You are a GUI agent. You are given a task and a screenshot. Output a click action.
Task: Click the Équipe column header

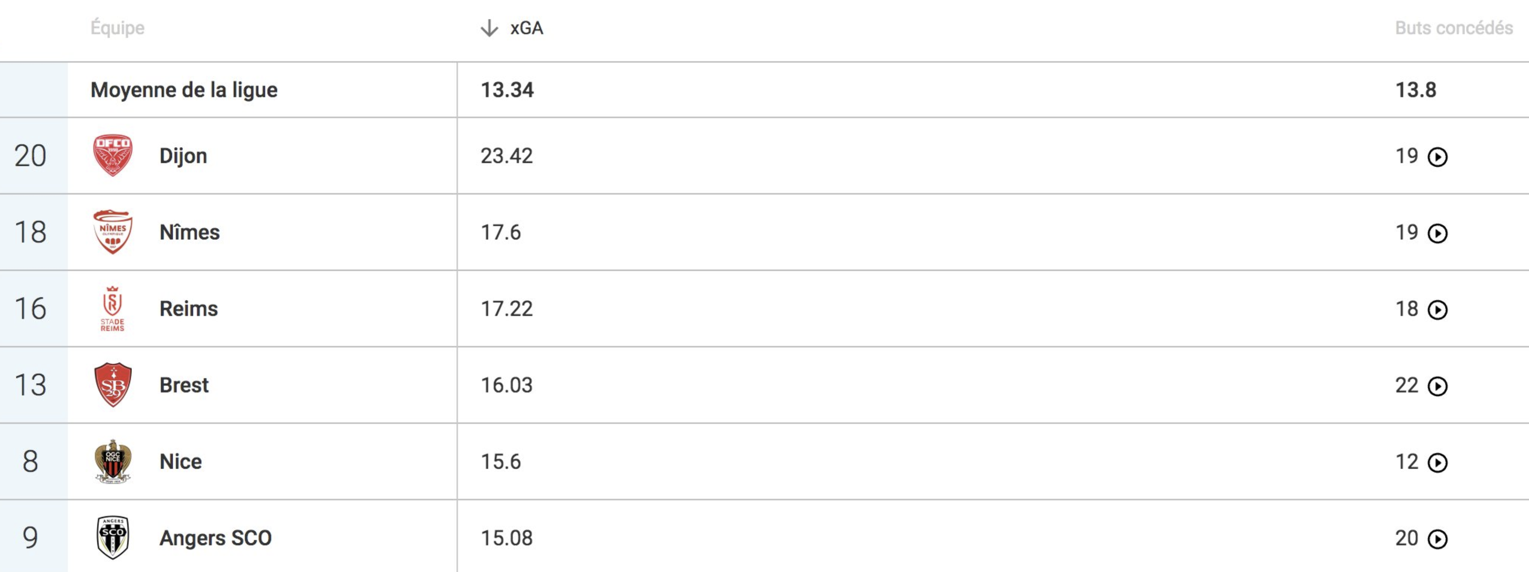tap(117, 28)
